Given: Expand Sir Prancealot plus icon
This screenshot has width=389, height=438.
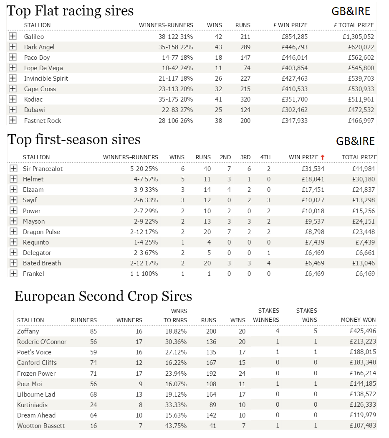Looking at the screenshot, I should click(13, 168).
